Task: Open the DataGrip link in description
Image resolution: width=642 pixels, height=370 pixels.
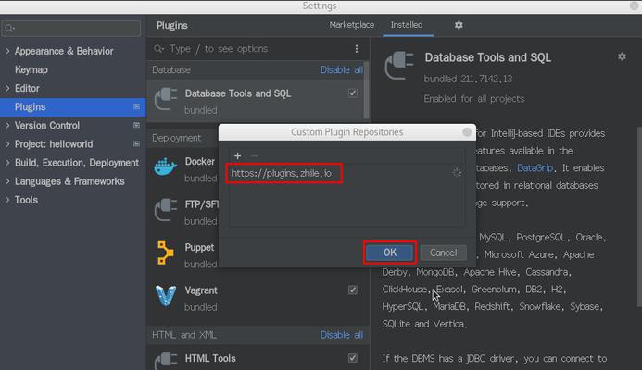Action: coord(535,168)
